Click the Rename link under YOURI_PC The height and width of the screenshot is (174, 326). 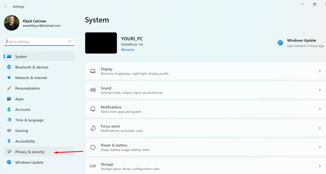(x=127, y=50)
